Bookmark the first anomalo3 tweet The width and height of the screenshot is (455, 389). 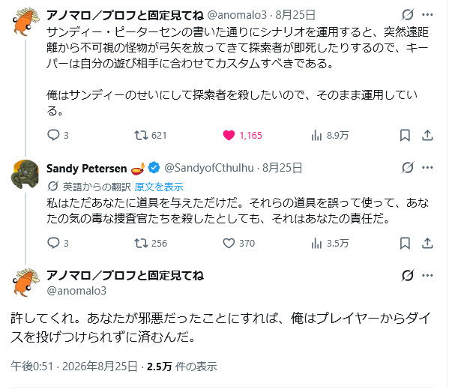(x=405, y=135)
